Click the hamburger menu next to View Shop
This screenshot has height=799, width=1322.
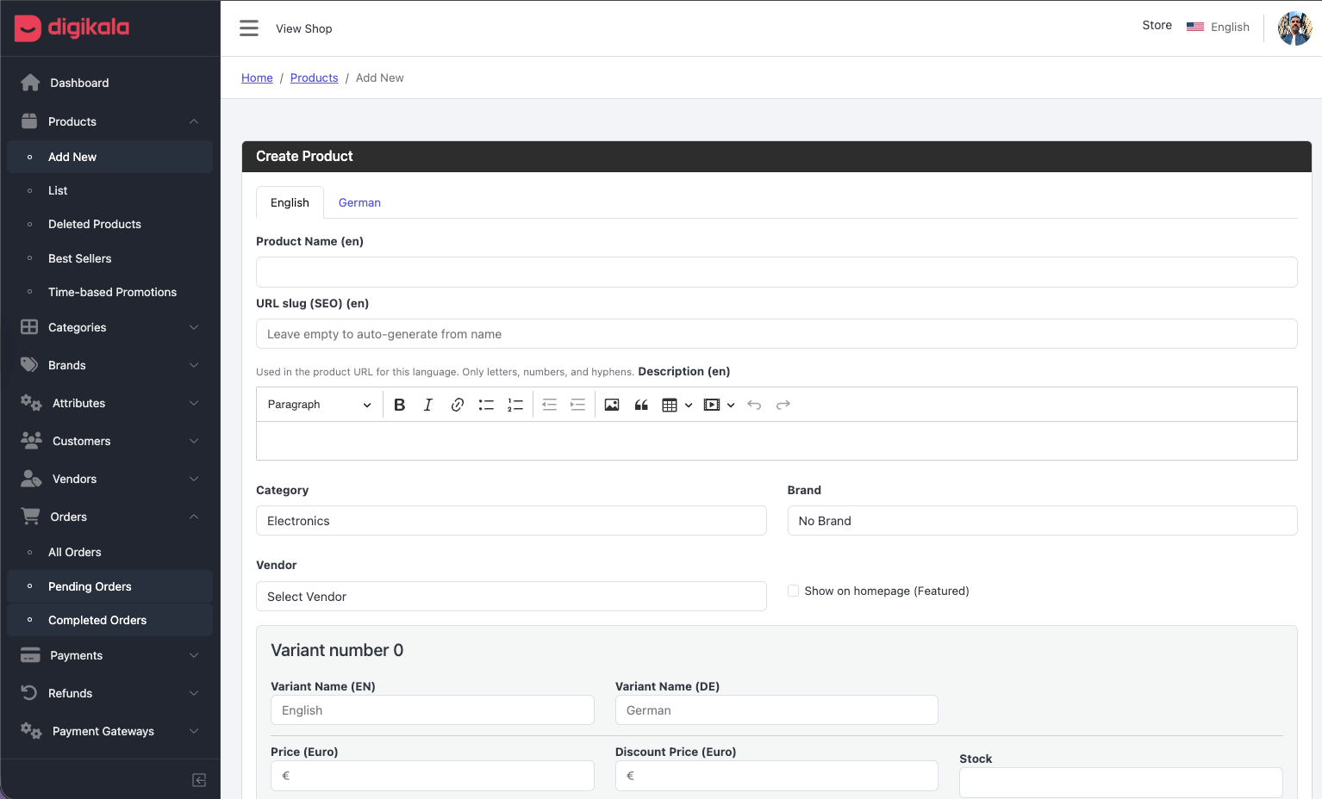tap(249, 28)
